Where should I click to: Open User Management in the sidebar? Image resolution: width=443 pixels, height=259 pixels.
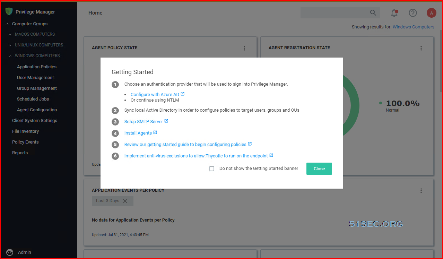(35, 78)
